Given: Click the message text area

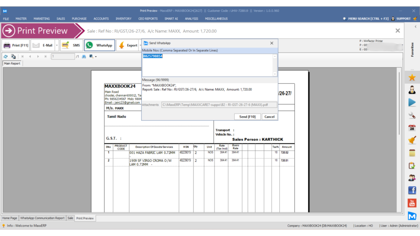Looking at the screenshot, I should tap(210, 91).
